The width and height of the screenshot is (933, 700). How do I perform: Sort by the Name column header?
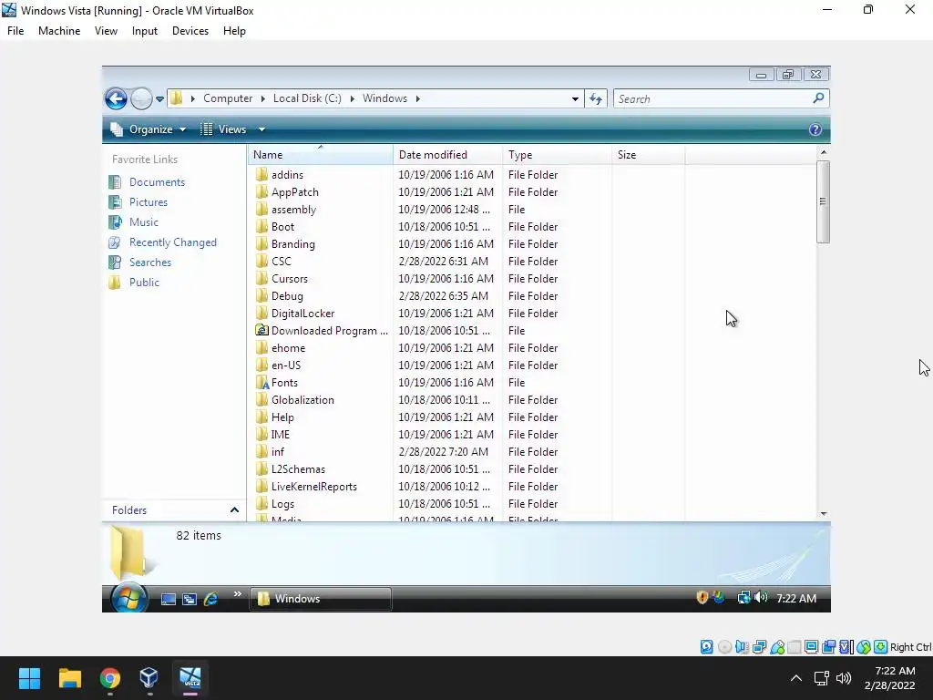tap(320, 155)
